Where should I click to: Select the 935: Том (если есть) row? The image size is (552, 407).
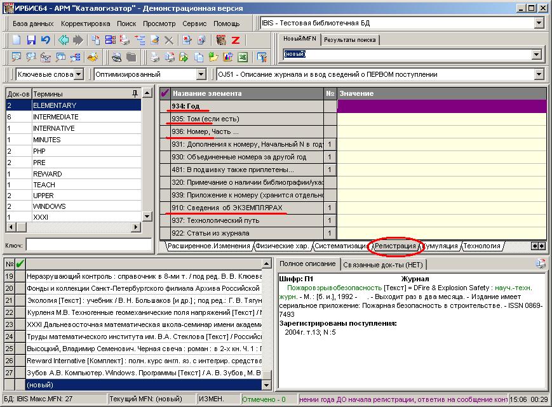(242, 119)
